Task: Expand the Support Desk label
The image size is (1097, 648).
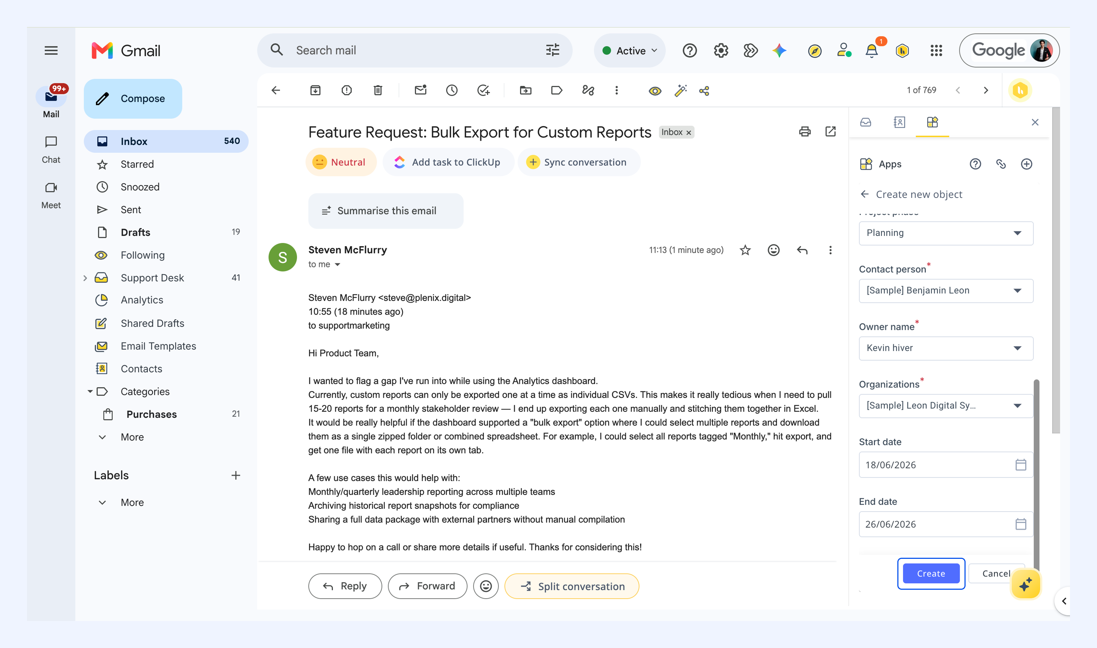Action: pyautogui.click(x=85, y=278)
